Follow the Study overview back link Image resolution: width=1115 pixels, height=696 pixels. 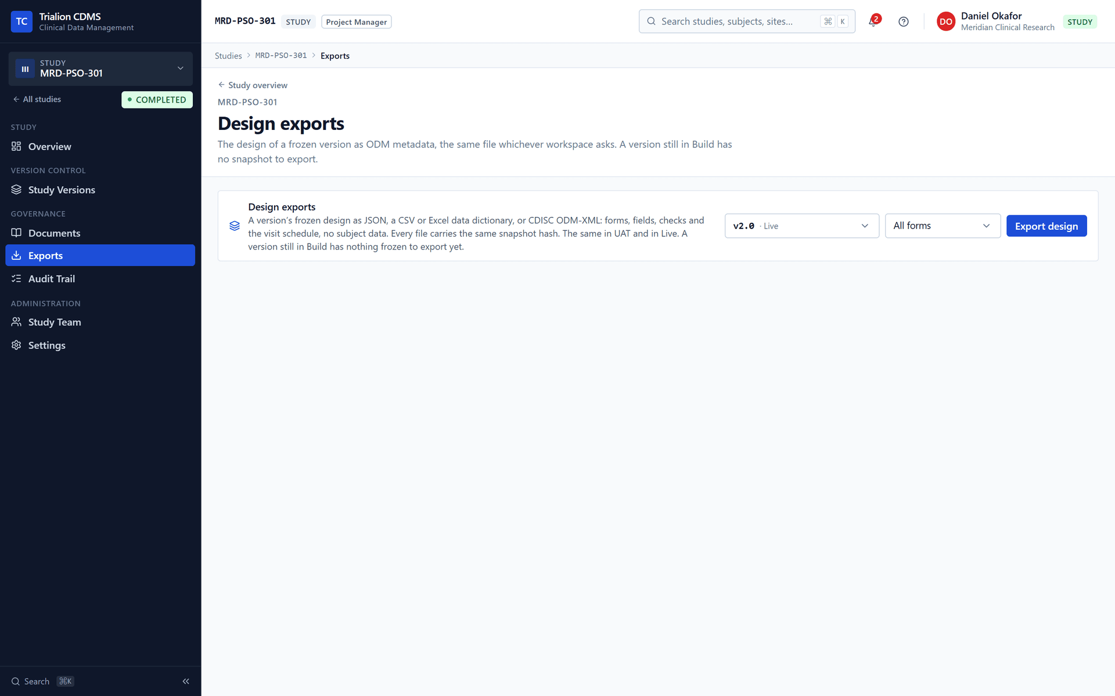coord(253,85)
